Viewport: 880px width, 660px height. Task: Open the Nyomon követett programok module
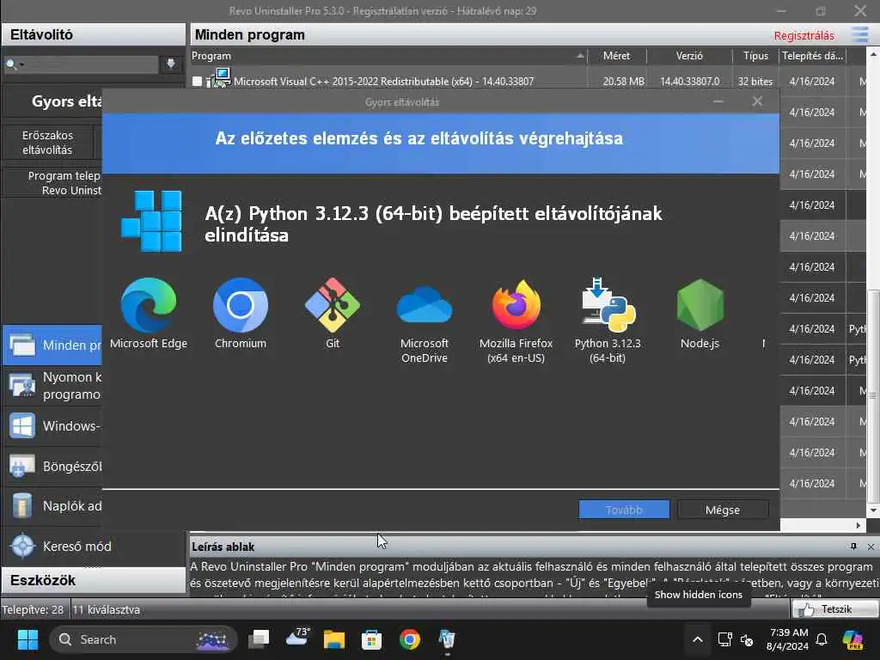point(52,386)
